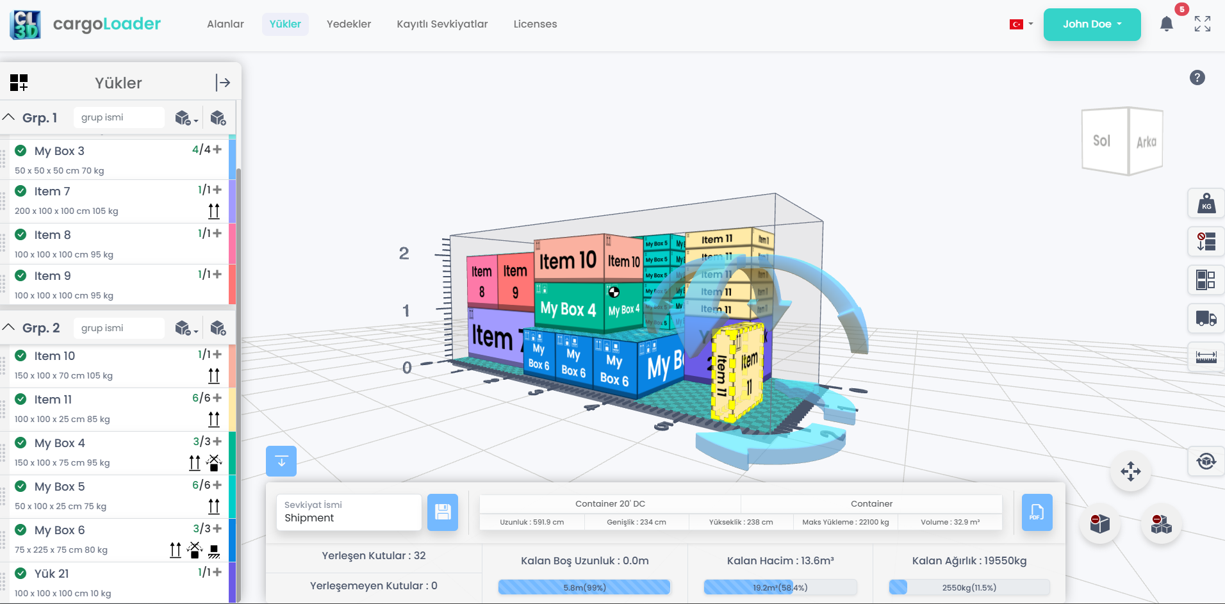Image resolution: width=1225 pixels, height=604 pixels.
Task: Select the truck options tool
Action: tap(1207, 318)
